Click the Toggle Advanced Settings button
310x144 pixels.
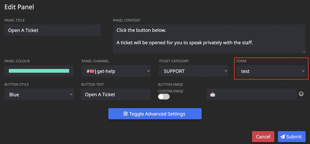[155, 114]
